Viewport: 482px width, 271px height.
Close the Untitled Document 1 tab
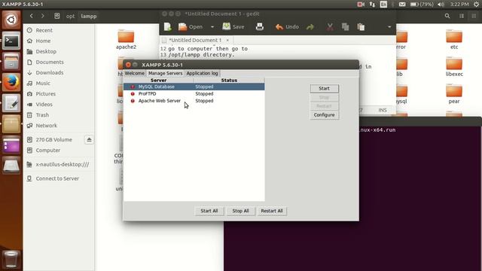pos(227,40)
